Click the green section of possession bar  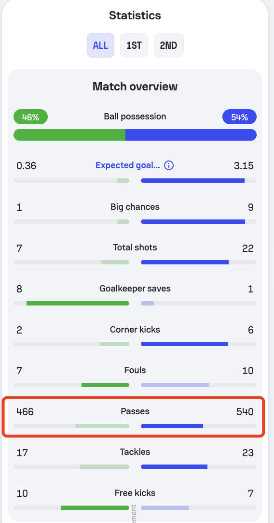click(x=69, y=135)
